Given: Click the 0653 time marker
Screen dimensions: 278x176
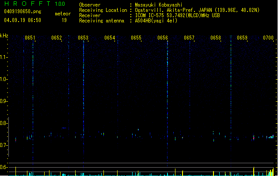Looking at the screenshot, I should click(83, 38).
